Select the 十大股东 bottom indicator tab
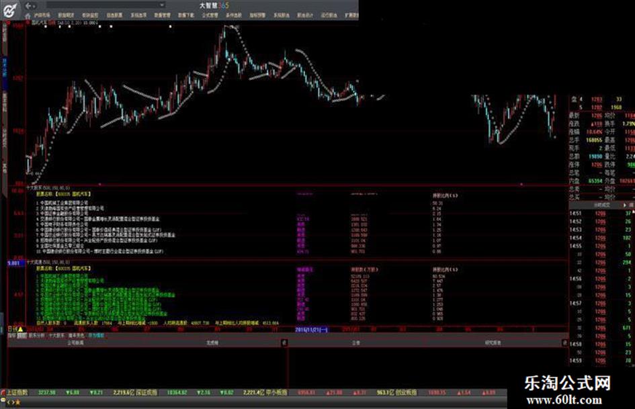The width and height of the screenshot is (635, 409). pyautogui.click(x=56, y=336)
